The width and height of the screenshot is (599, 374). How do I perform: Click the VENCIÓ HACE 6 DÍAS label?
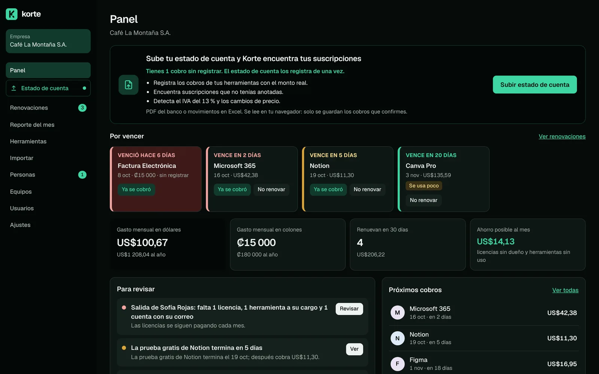pos(146,155)
